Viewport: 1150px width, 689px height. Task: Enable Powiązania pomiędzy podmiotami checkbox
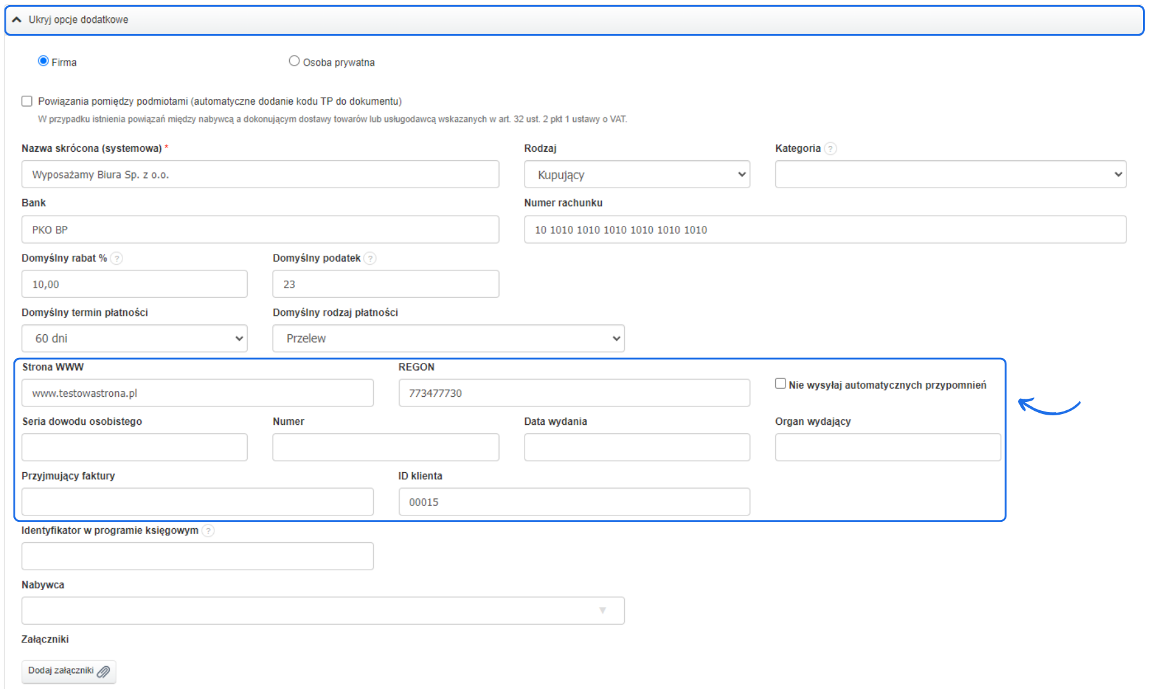[x=27, y=101]
